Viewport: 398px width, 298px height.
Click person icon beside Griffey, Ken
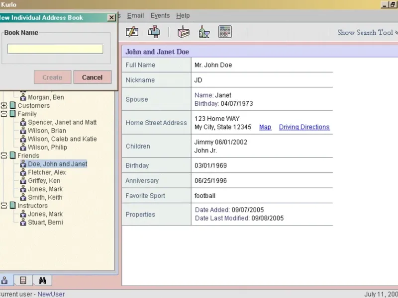pos(23,180)
